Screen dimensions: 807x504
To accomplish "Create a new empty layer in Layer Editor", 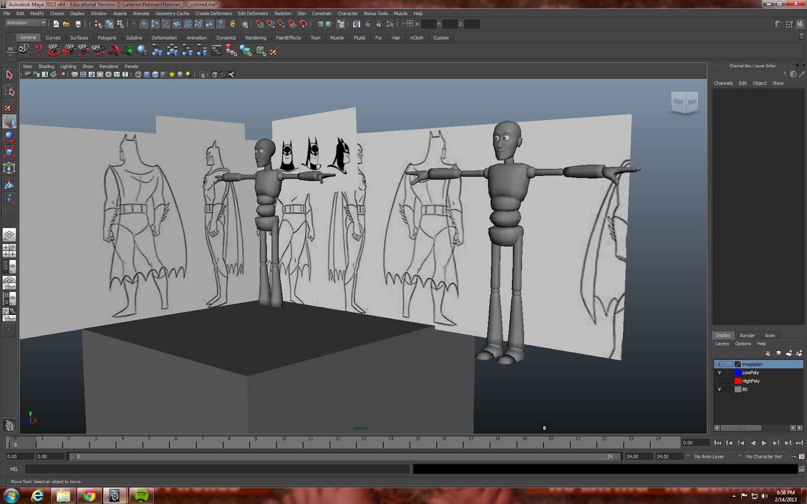I will tap(789, 353).
